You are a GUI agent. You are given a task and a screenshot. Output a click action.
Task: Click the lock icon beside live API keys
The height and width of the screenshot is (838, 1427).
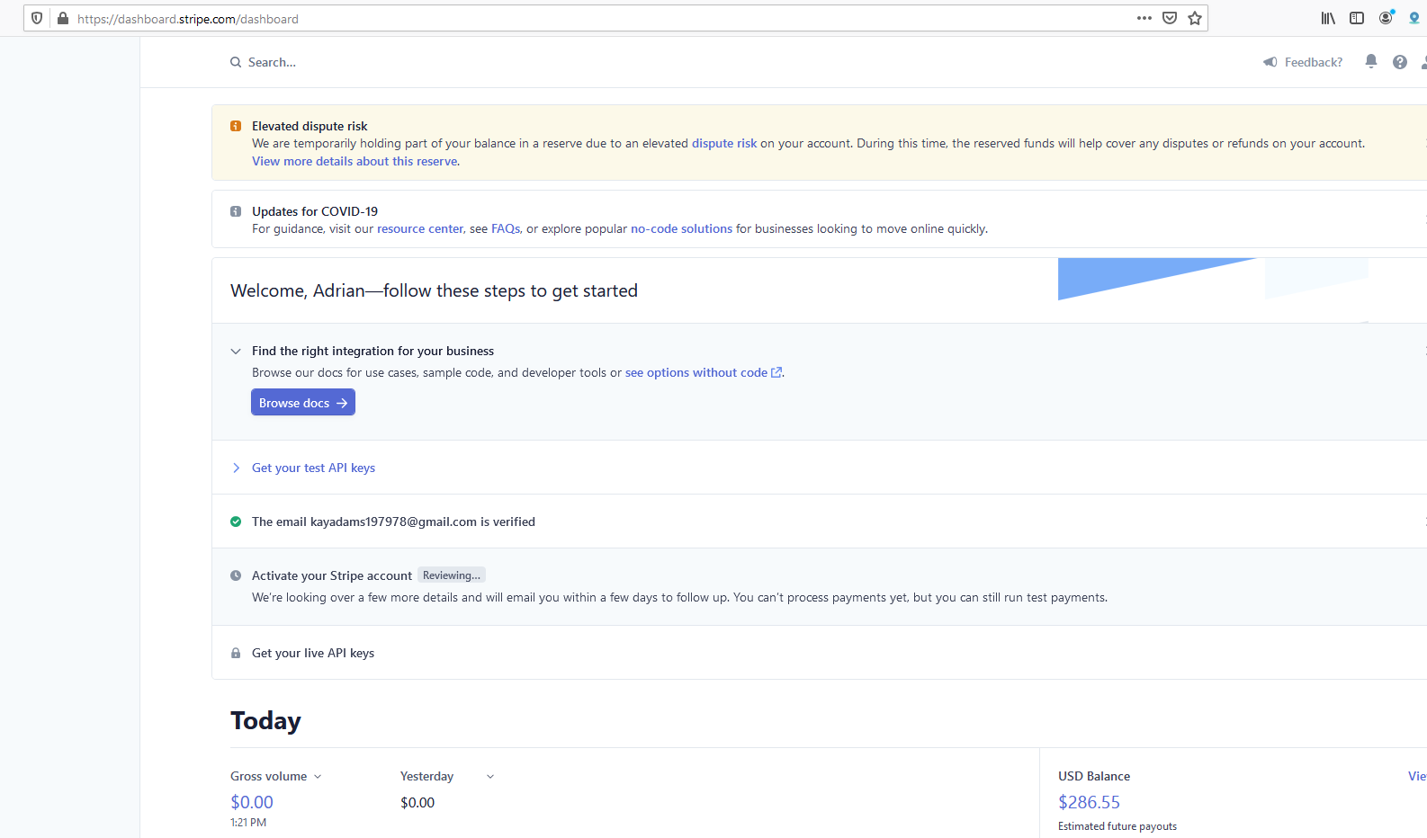pos(236,654)
